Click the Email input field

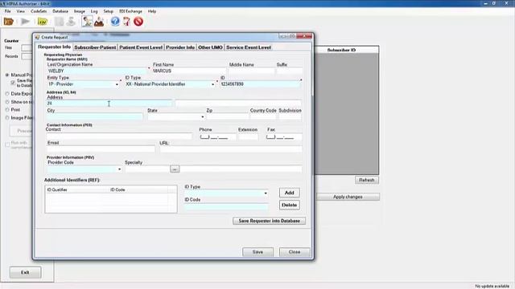101,149
